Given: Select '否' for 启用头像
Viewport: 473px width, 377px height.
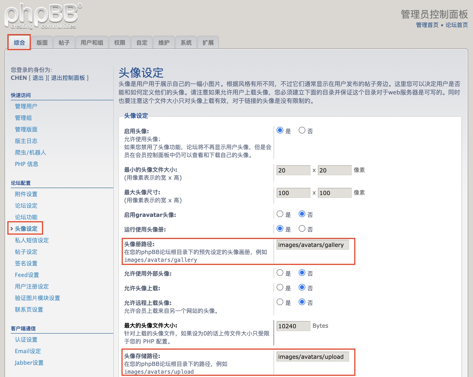Looking at the screenshot, I should point(302,131).
